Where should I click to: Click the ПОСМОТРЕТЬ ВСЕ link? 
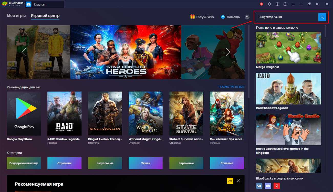[x=231, y=87]
